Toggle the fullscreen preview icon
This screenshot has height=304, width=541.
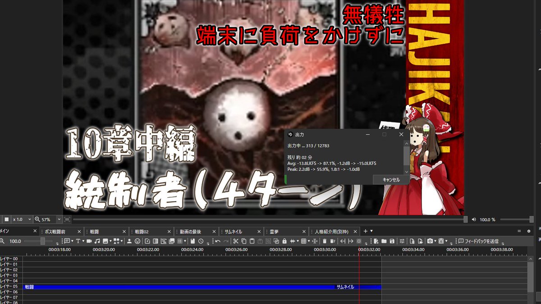point(67,219)
